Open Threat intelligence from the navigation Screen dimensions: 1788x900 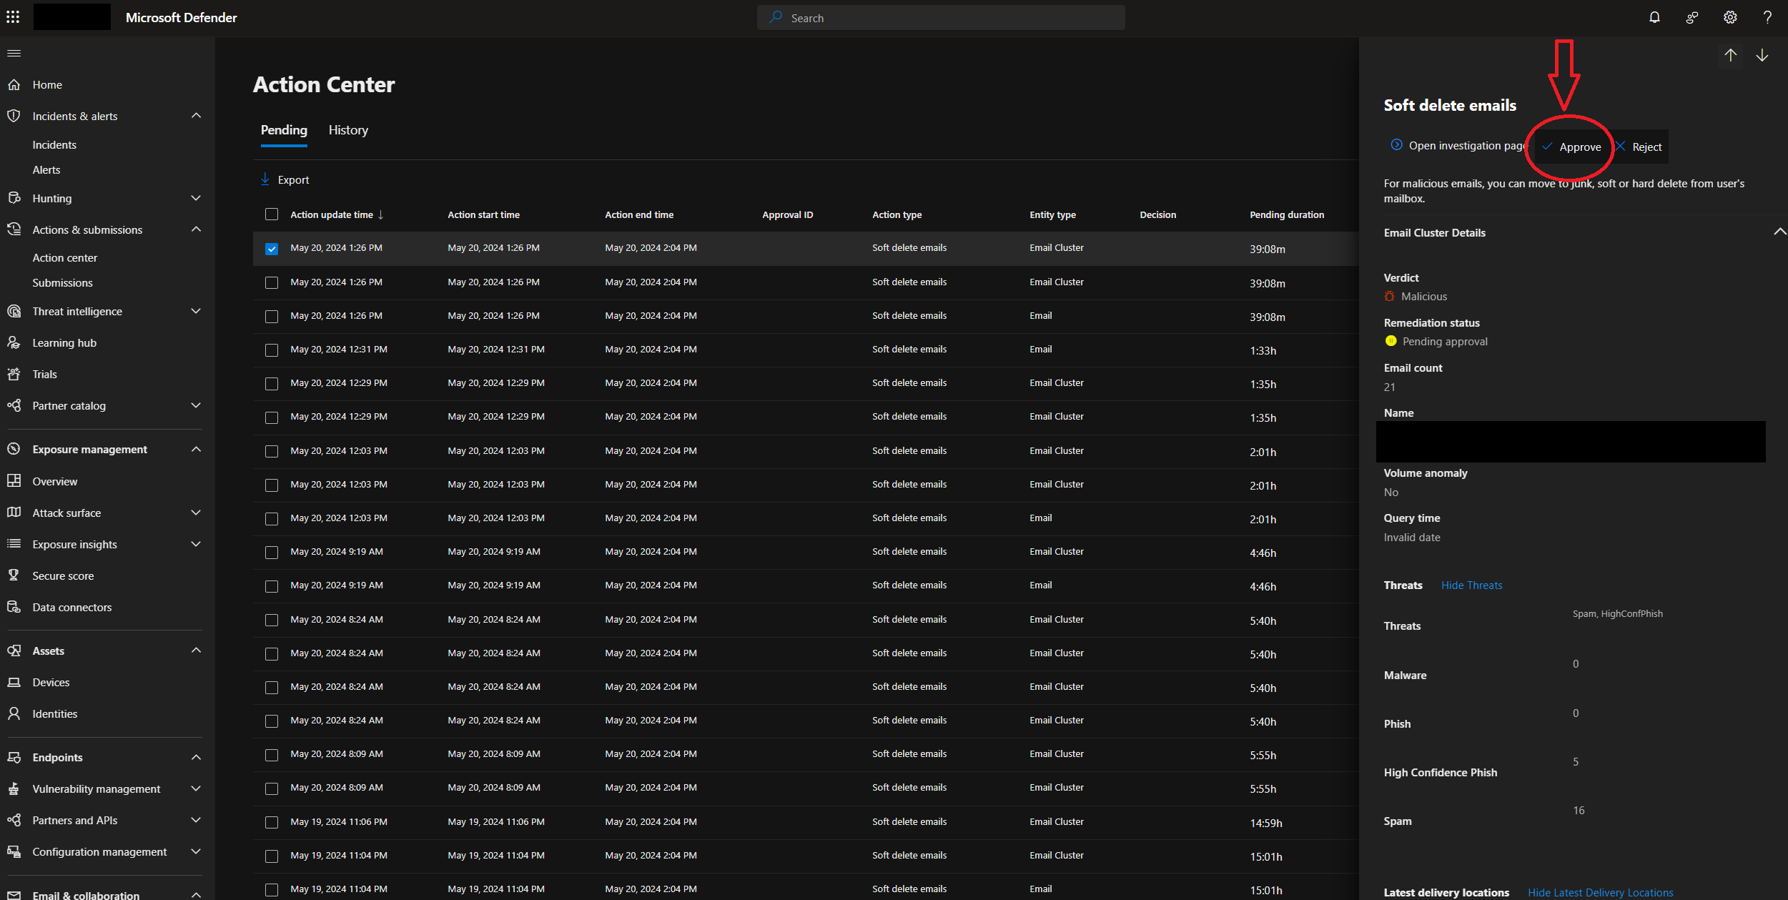coord(77,311)
